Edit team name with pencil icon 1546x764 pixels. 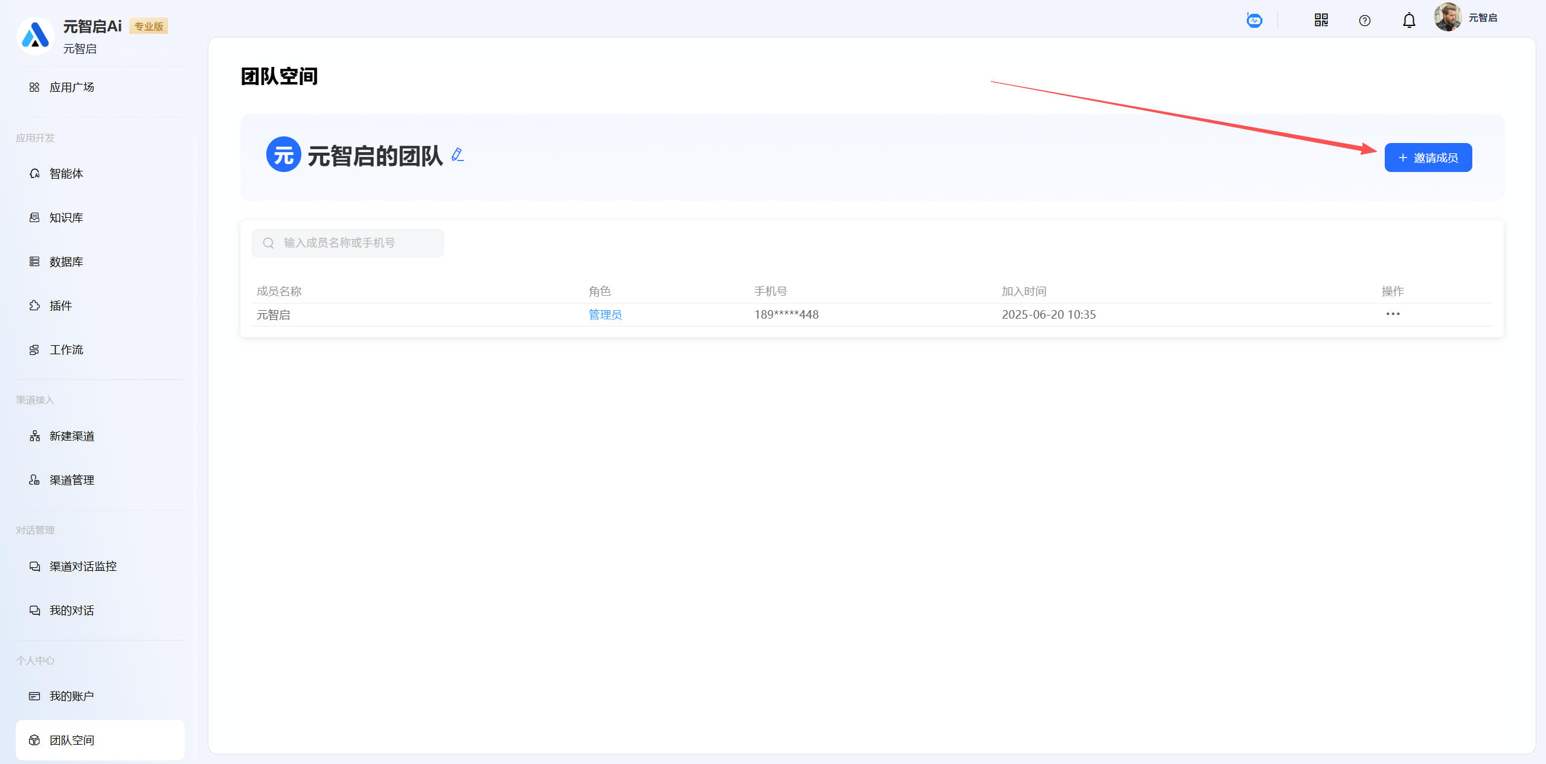[x=458, y=155]
